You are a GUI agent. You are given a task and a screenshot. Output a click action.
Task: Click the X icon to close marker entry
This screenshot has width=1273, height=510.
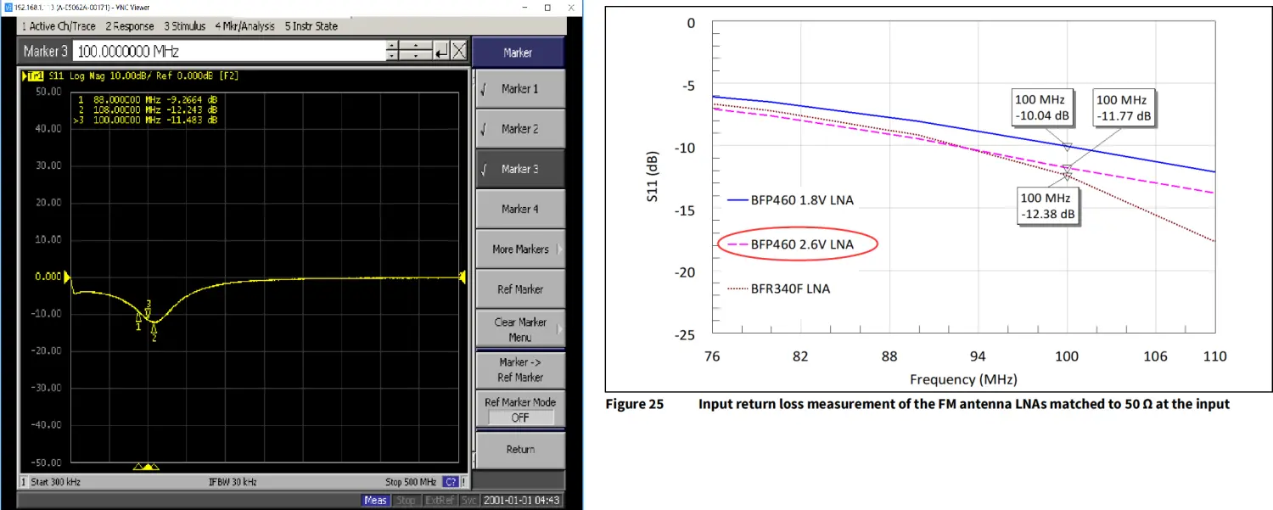[459, 52]
